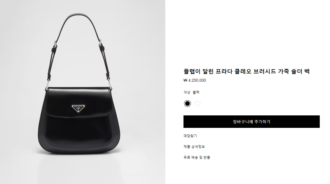
Task: Select the black color option
Action: pos(187,103)
